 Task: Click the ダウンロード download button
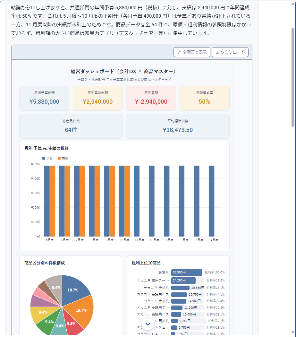coord(230,52)
